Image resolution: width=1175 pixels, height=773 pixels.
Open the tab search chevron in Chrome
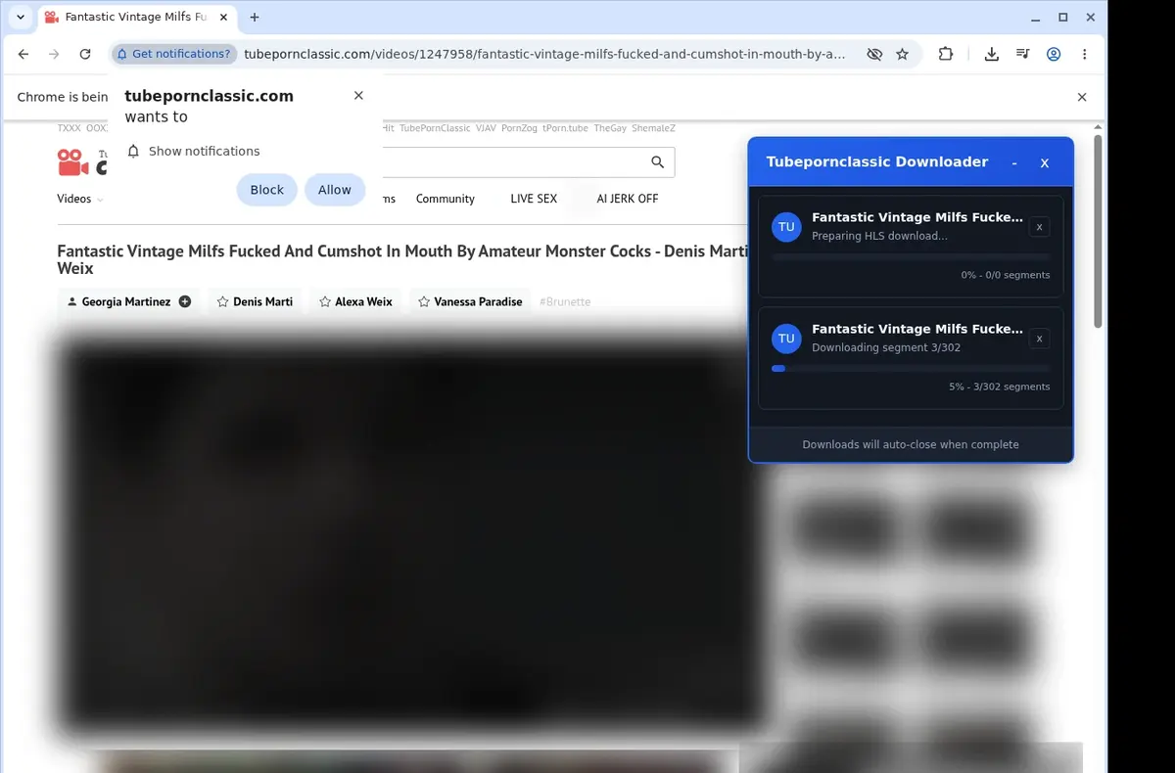(x=21, y=17)
